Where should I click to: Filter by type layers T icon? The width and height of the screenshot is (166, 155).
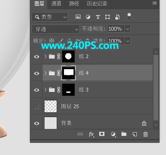pyautogui.click(x=98, y=17)
